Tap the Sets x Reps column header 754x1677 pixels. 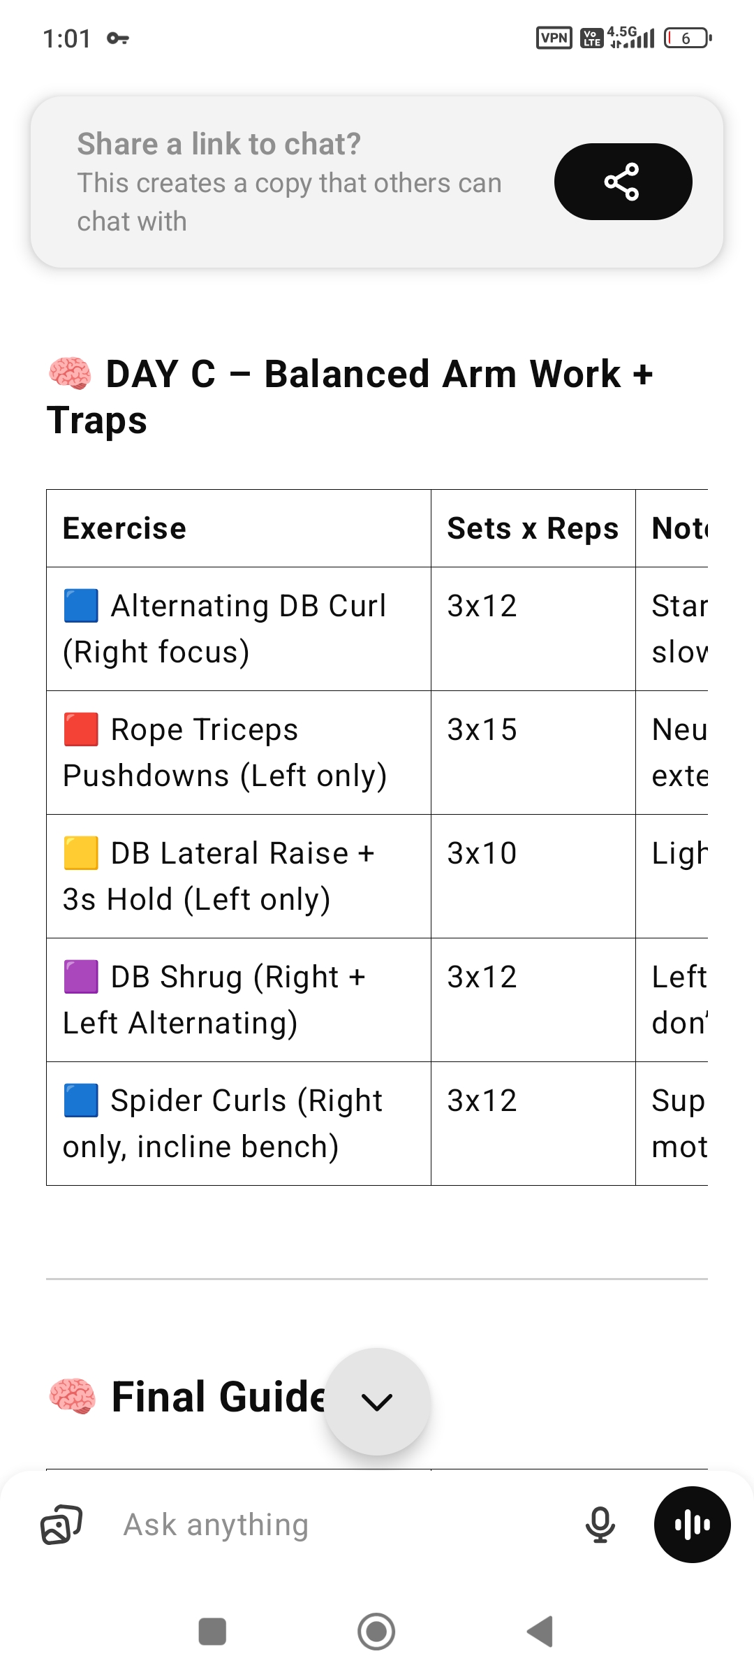point(533,528)
